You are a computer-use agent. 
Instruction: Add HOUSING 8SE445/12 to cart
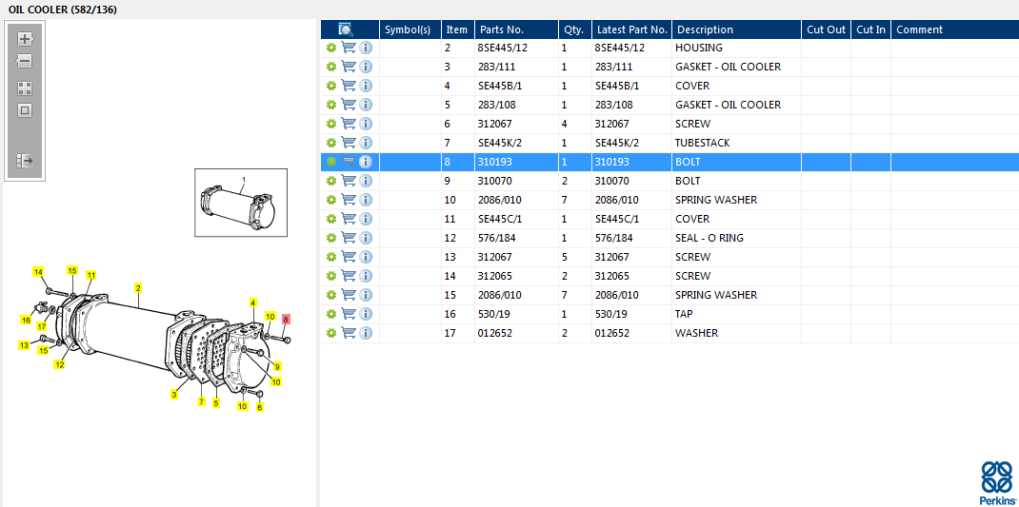(349, 48)
